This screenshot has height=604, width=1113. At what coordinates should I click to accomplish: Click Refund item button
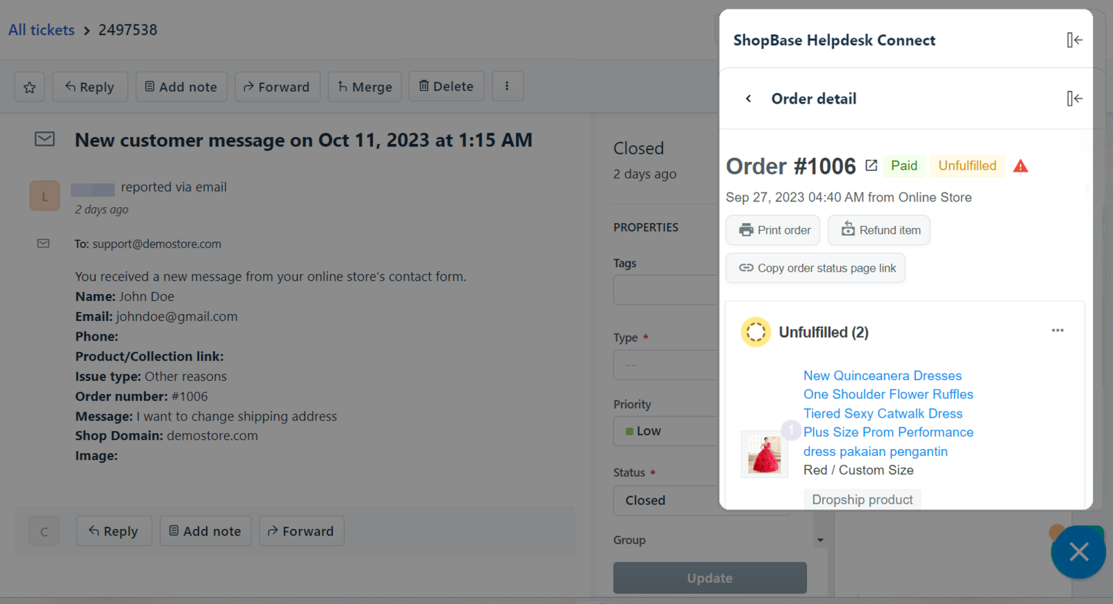[879, 230]
